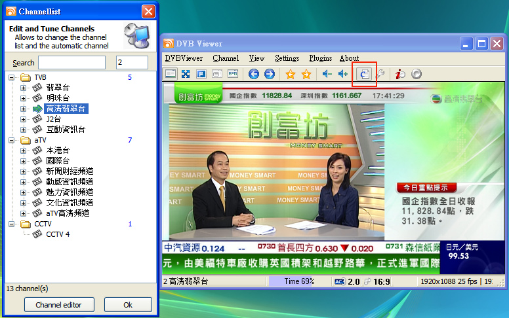
Task: Open the Plugins menu
Action: point(321,58)
